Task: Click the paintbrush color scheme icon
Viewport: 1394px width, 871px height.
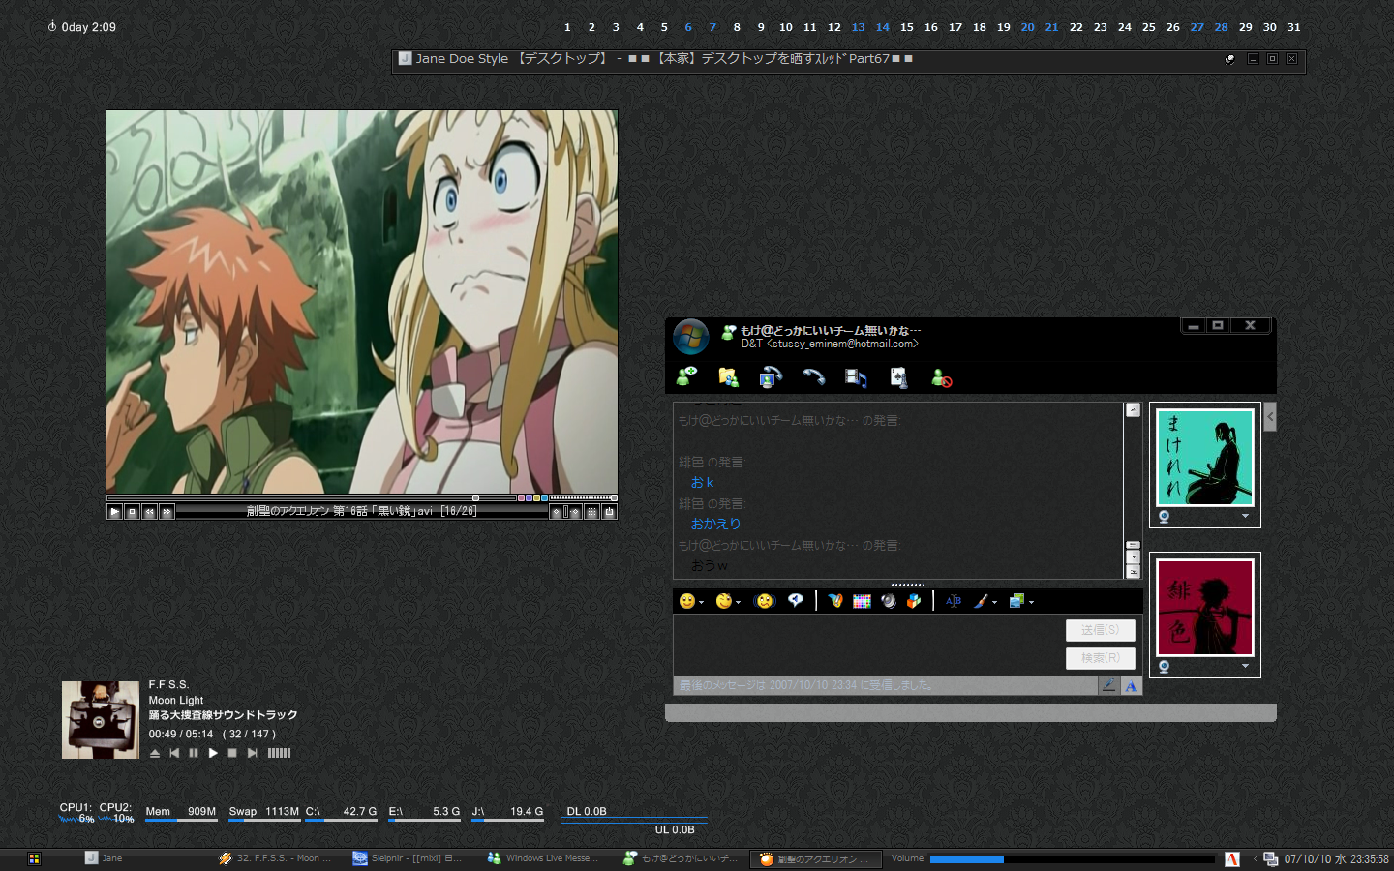Action: [x=981, y=601]
